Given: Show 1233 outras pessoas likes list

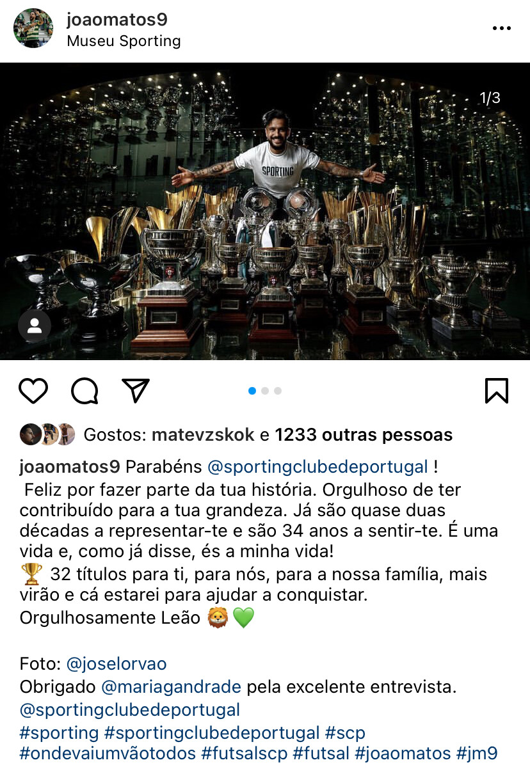Looking at the screenshot, I should (364, 435).
